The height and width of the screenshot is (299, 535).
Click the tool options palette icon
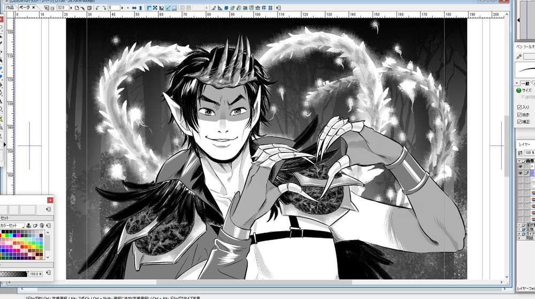click(x=232, y=7)
